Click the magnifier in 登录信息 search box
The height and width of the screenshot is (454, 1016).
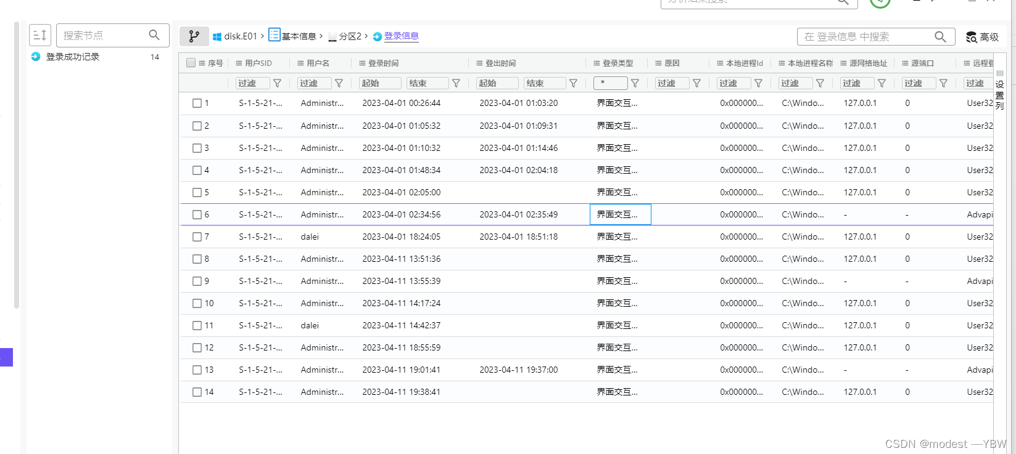point(940,37)
